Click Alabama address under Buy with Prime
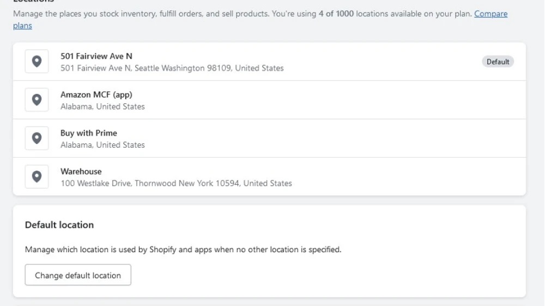The width and height of the screenshot is (545, 306). (102, 145)
